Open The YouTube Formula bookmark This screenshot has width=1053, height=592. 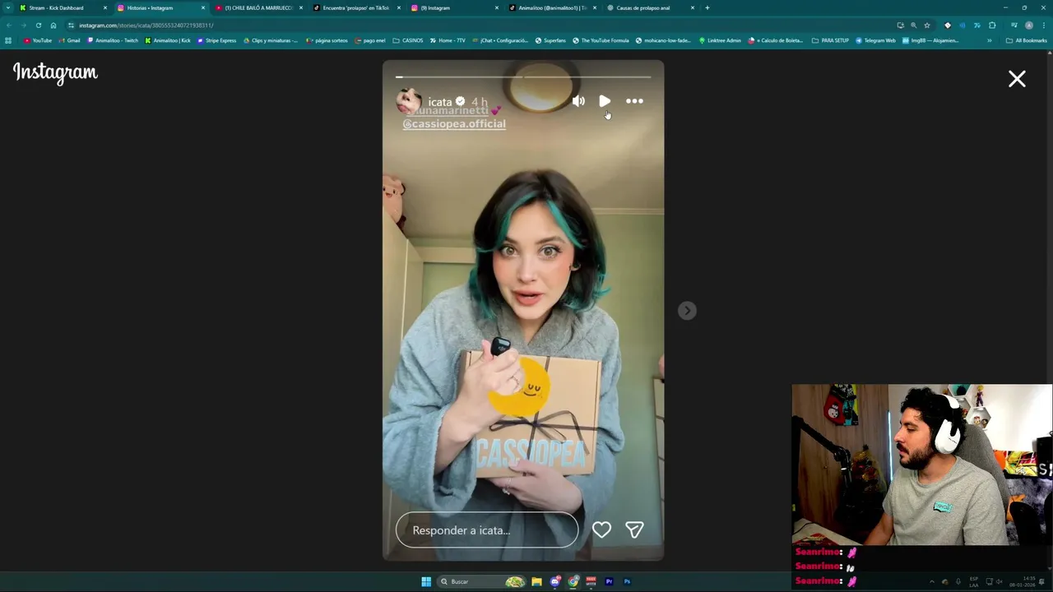tap(601, 40)
